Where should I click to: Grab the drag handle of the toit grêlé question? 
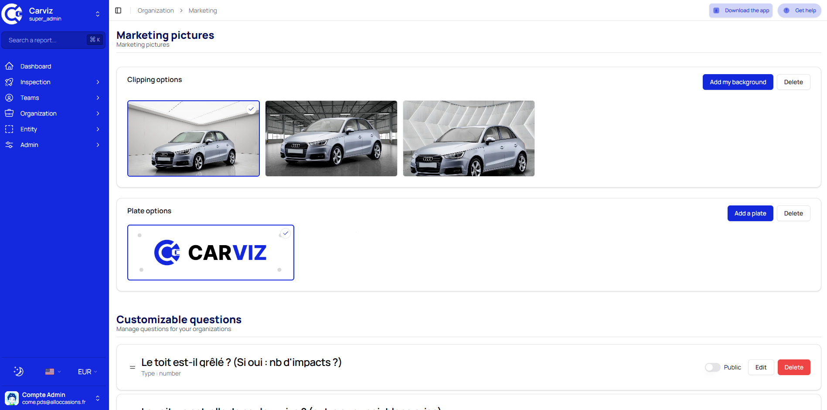pos(133,367)
